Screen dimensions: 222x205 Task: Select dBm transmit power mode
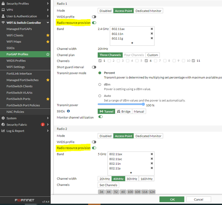point(100,85)
